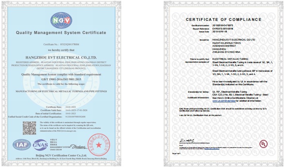Viewport: 286px width, 168px height.
Task: Click 'Additional Information:' label
Action: pos(198,98)
